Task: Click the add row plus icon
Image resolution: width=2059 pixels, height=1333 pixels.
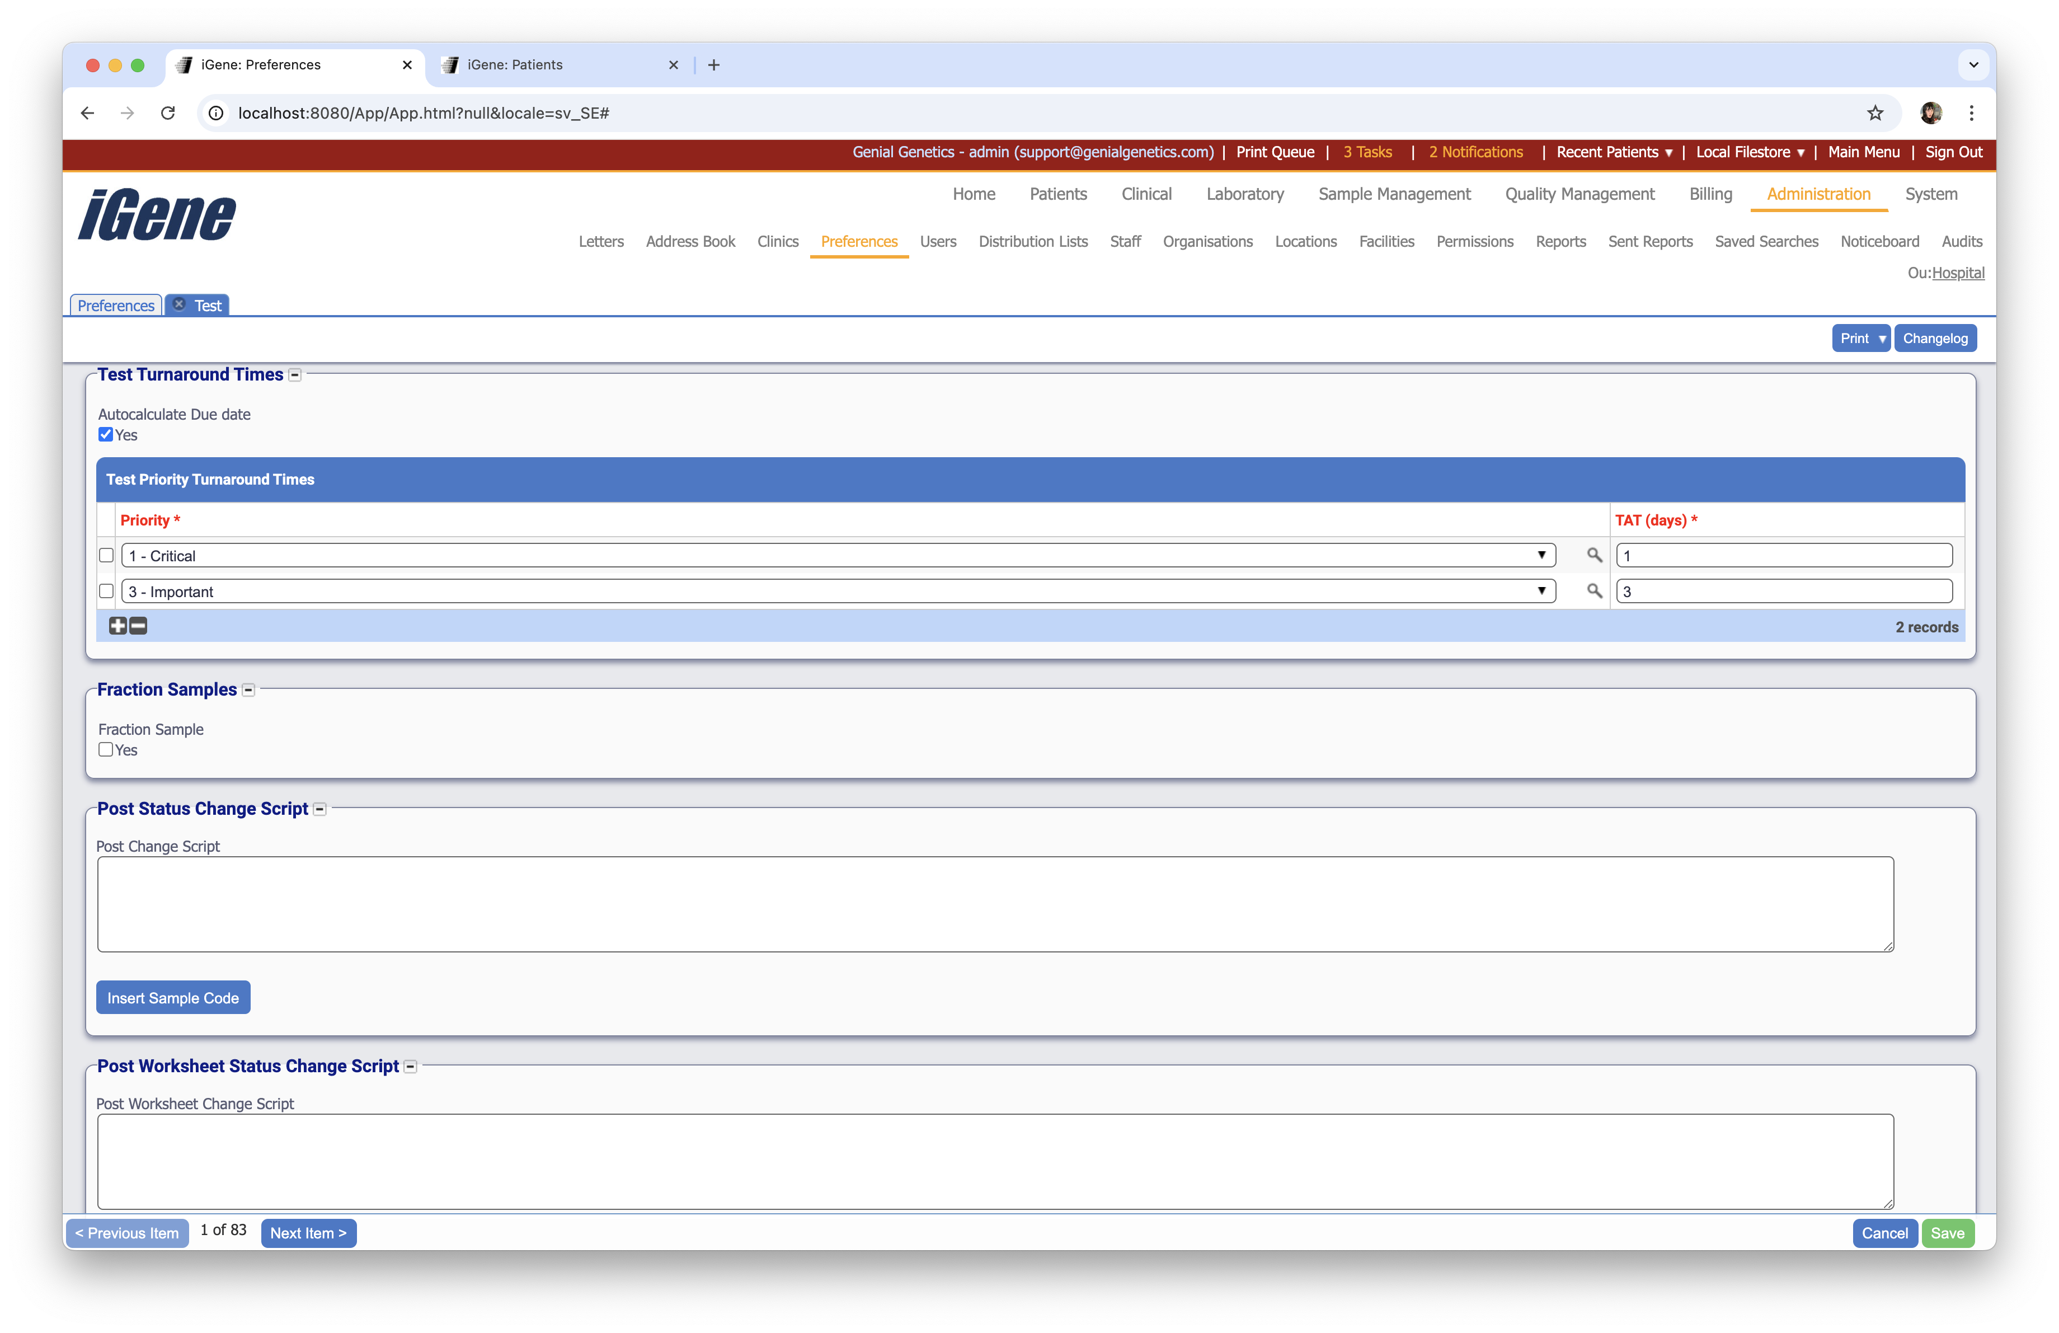Action: pyautogui.click(x=117, y=626)
